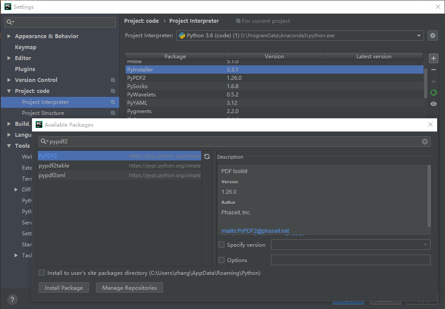The height and width of the screenshot is (309, 445).
Task: Click the package search field with pypdf2
Action: [235, 142]
